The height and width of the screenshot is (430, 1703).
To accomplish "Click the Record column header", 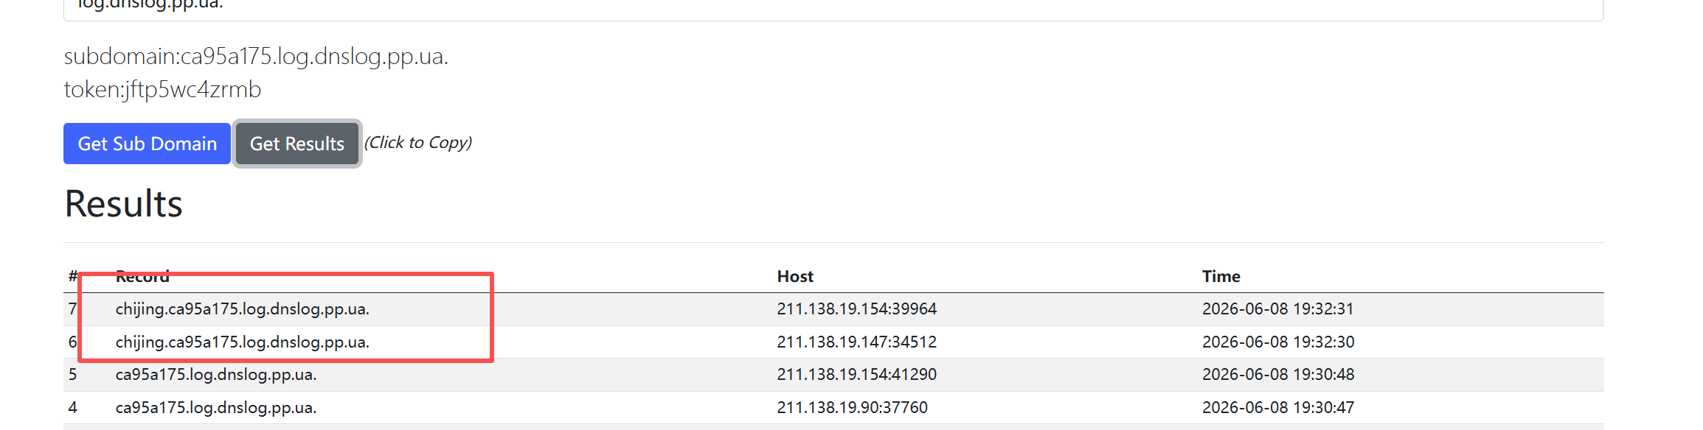I will [142, 276].
